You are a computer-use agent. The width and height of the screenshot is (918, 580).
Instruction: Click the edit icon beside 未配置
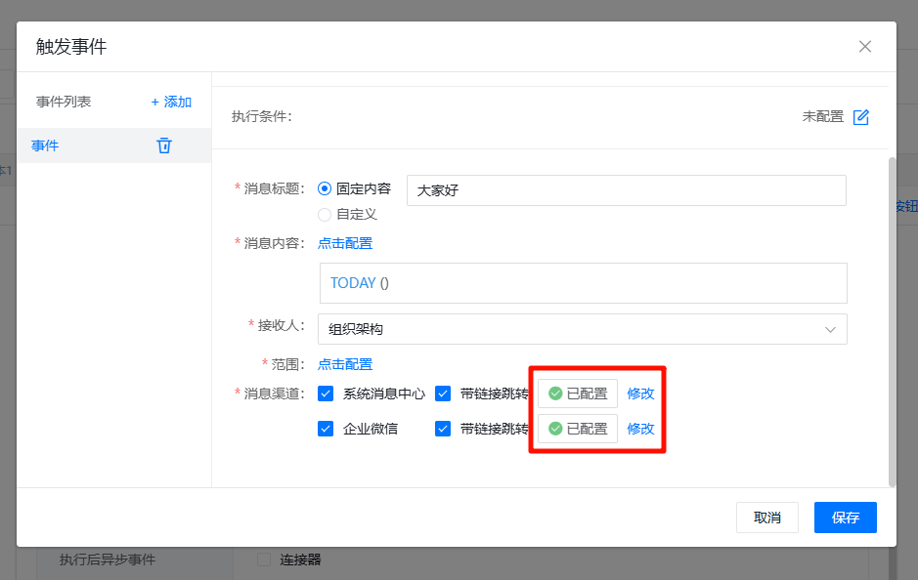click(860, 117)
